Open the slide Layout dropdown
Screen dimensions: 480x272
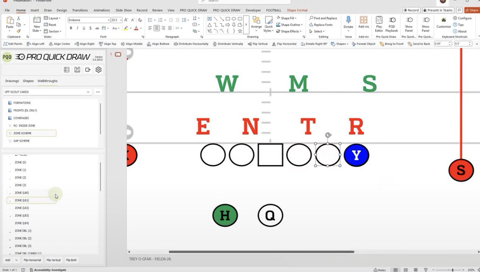click(52, 18)
